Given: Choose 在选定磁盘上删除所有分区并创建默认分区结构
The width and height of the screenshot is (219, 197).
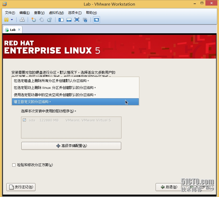Looking at the screenshot, I should [x=75, y=81].
